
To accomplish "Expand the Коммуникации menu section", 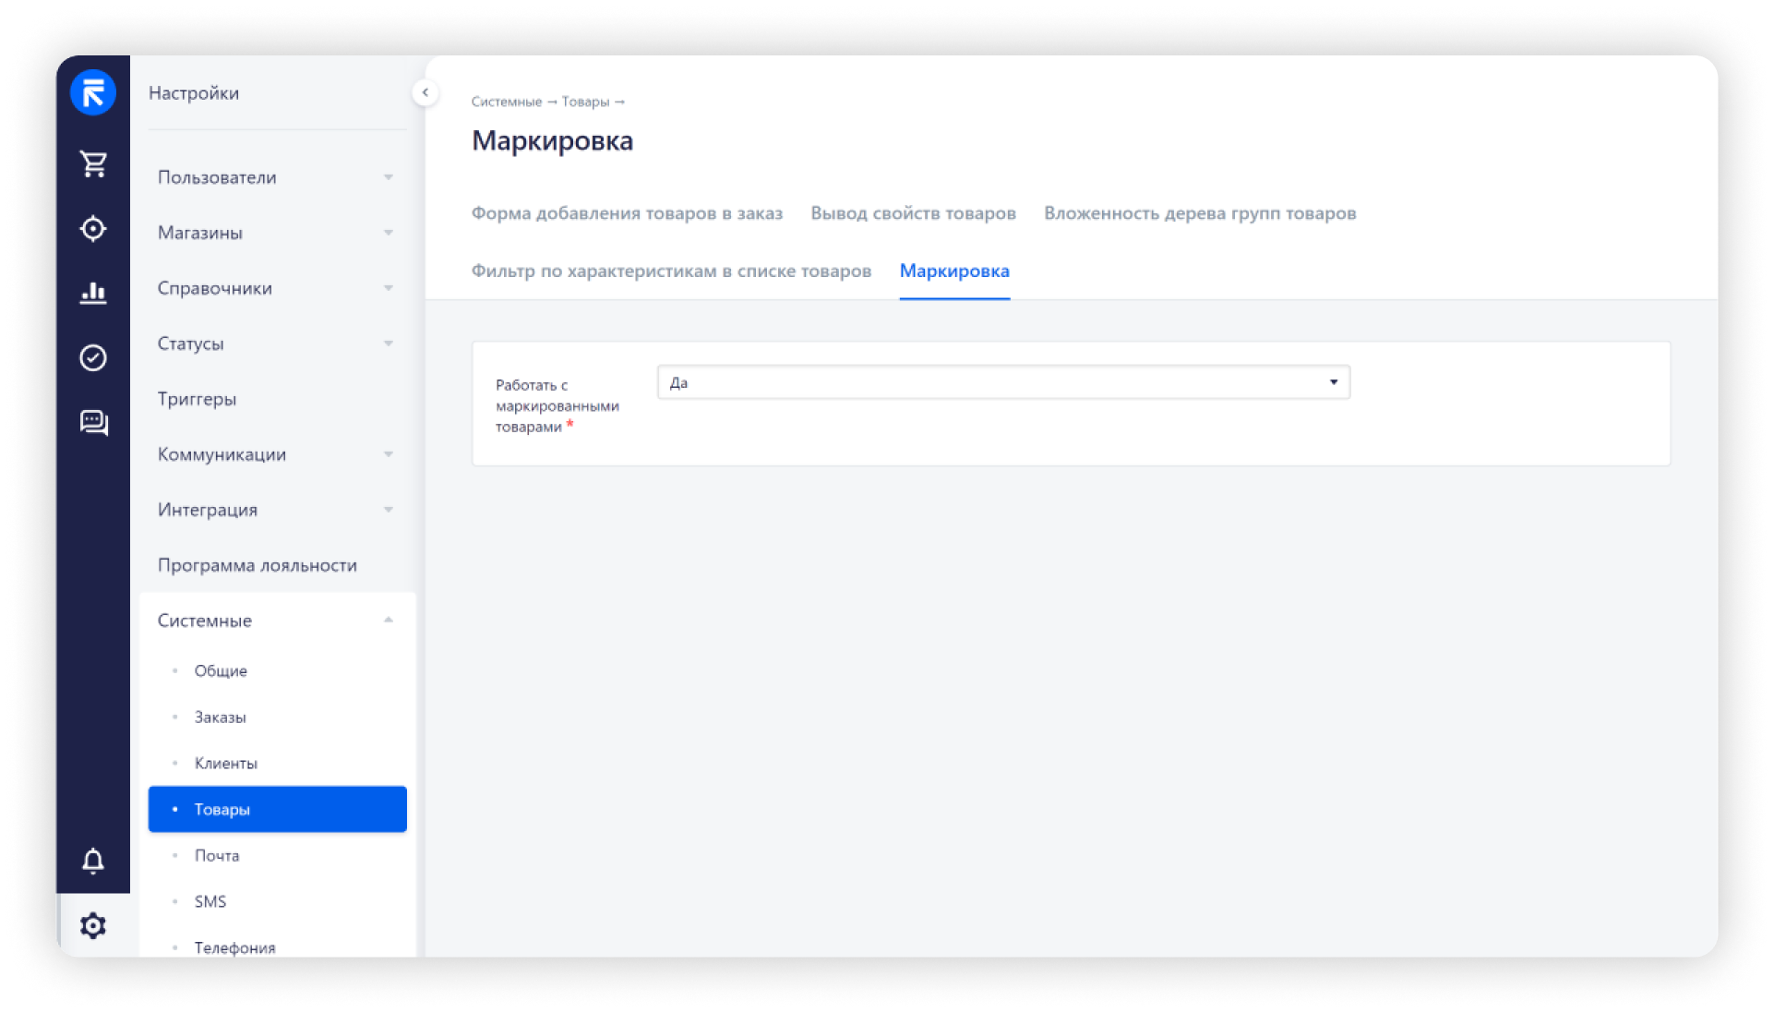I will (277, 454).
